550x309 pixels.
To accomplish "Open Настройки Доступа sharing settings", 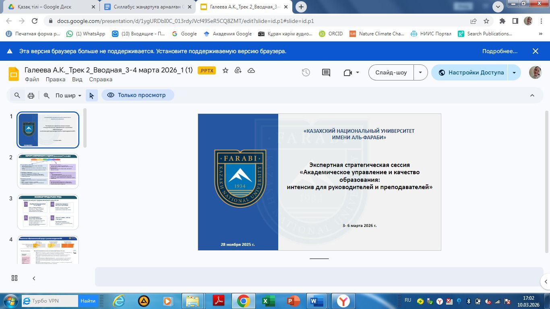I will (471, 72).
